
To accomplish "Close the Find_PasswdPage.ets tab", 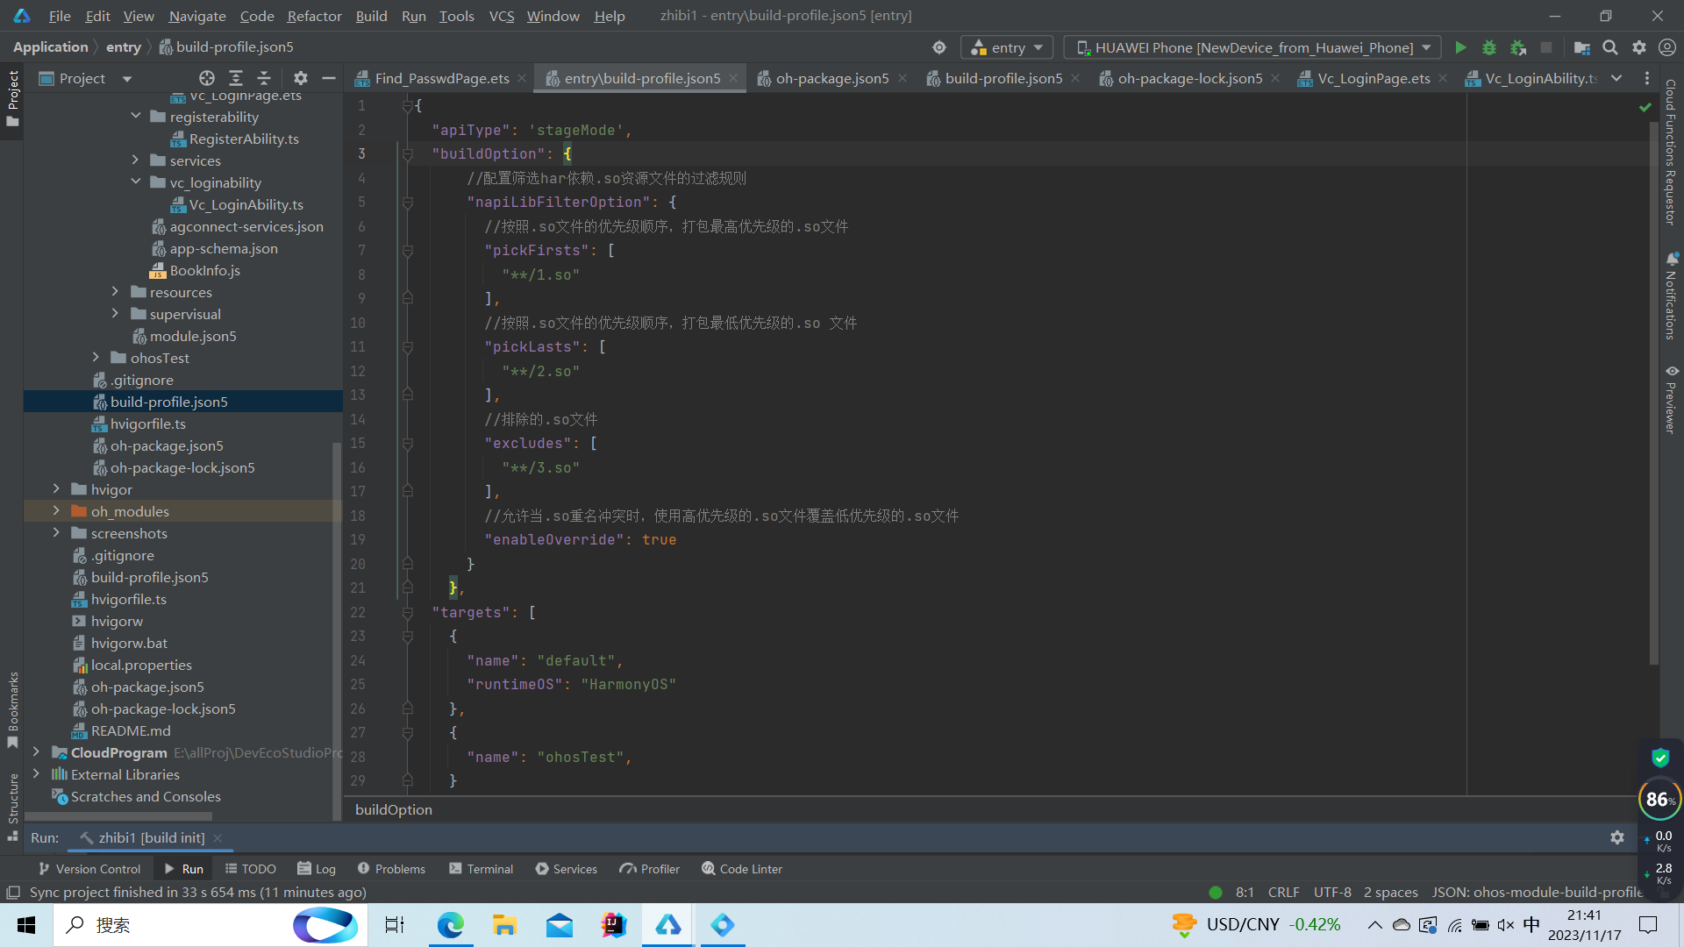I will pyautogui.click(x=522, y=78).
